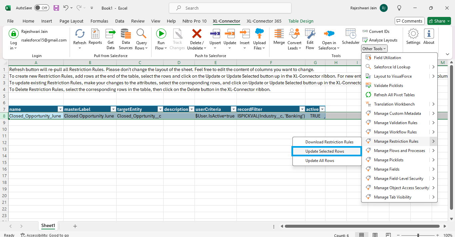The width and height of the screenshot is (455, 237).
Task: Click the Upload Files cloud icon
Action: [x=259, y=34]
